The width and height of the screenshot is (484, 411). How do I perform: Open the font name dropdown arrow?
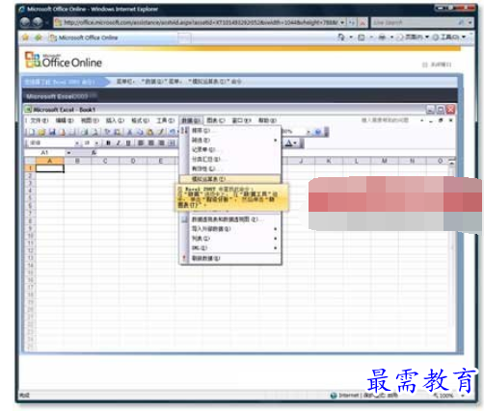tap(77, 143)
